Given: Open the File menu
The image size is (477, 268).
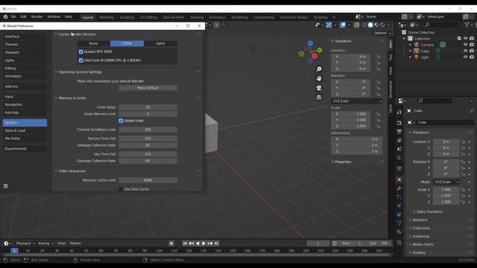Looking at the screenshot, I should pyautogui.click(x=13, y=16).
